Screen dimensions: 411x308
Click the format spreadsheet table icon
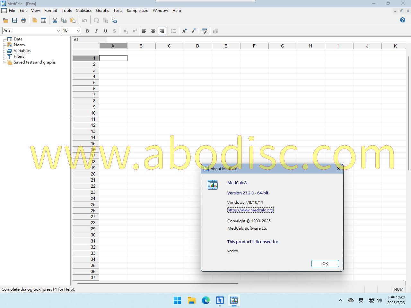[205, 31]
